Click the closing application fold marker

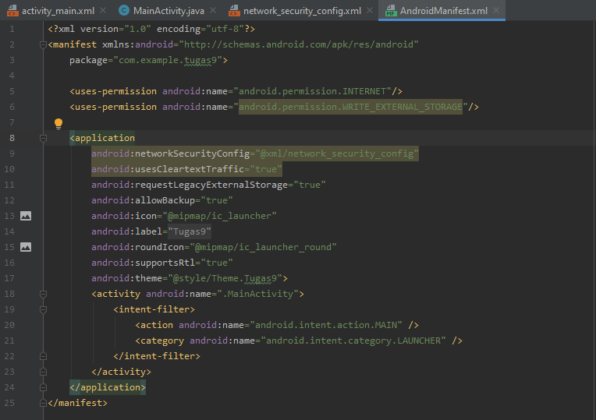[43, 387]
